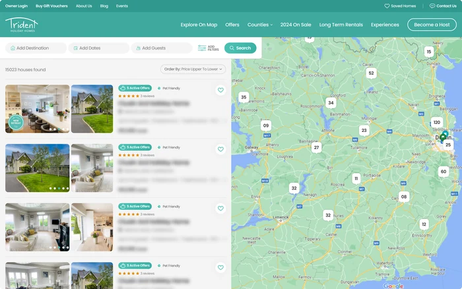Click first listing's 3 reviews star rating

pos(136,96)
